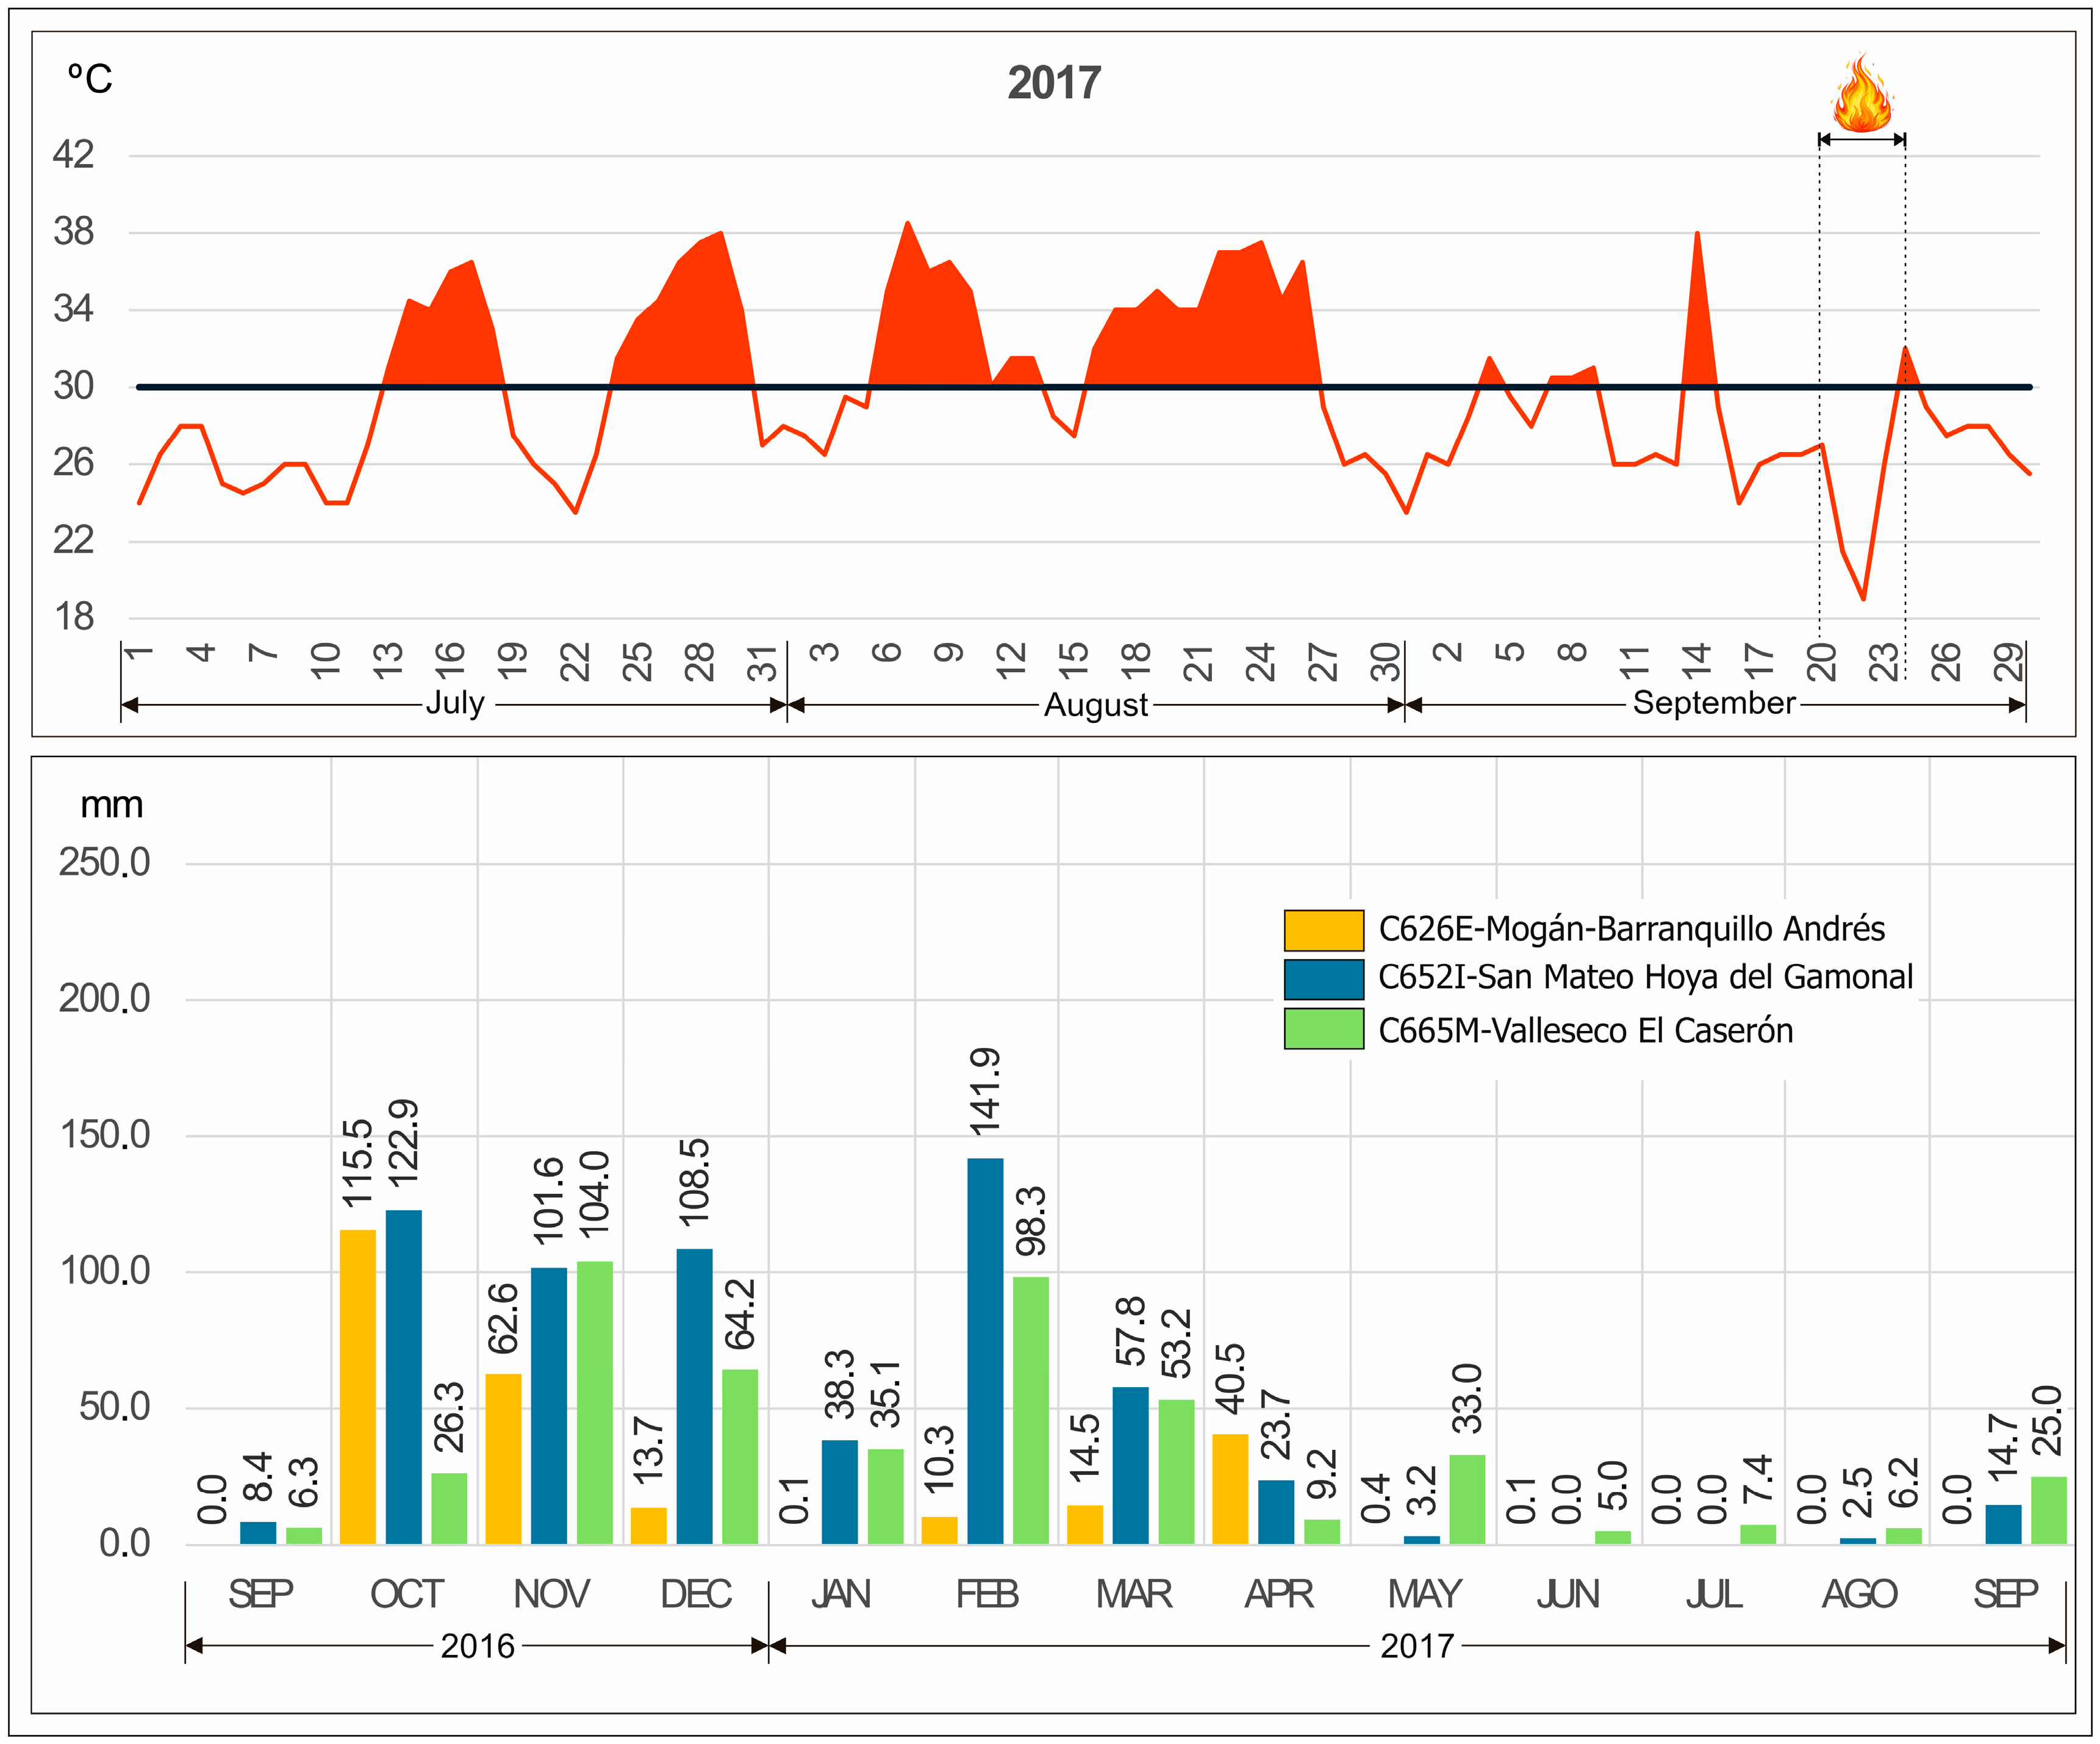The width and height of the screenshot is (2100, 1744).
Task: Click the 25.0 value label in SEP 2017
Action: click(x=2048, y=1421)
